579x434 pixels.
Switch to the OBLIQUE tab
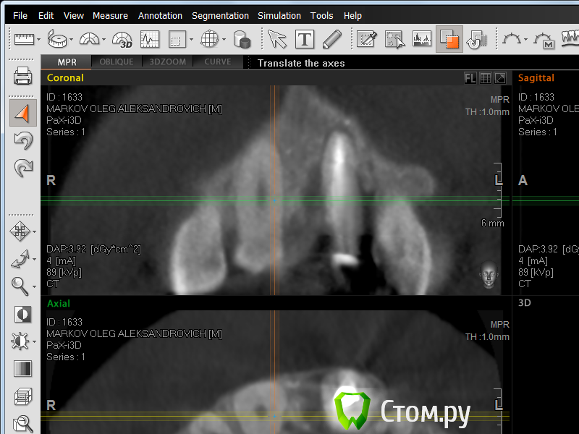pyautogui.click(x=117, y=62)
